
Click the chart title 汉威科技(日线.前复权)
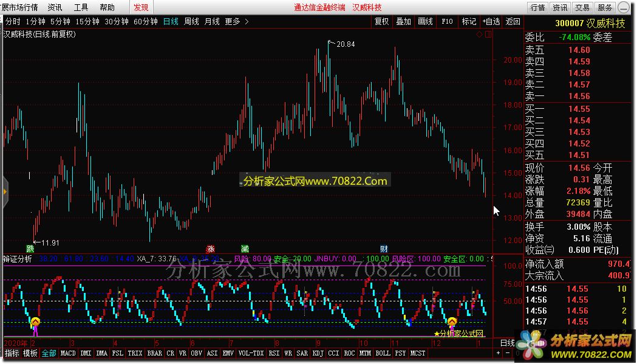point(39,35)
